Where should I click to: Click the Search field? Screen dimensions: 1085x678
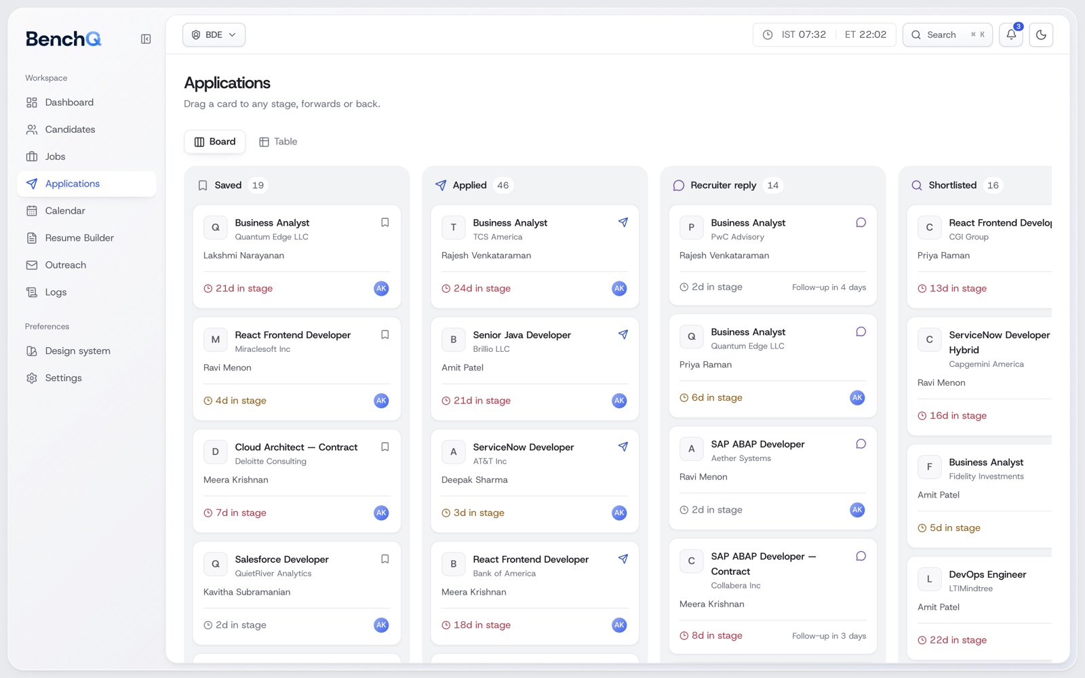click(x=947, y=35)
